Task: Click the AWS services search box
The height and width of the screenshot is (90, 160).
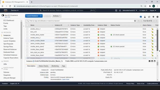Action: coord(67,10)
